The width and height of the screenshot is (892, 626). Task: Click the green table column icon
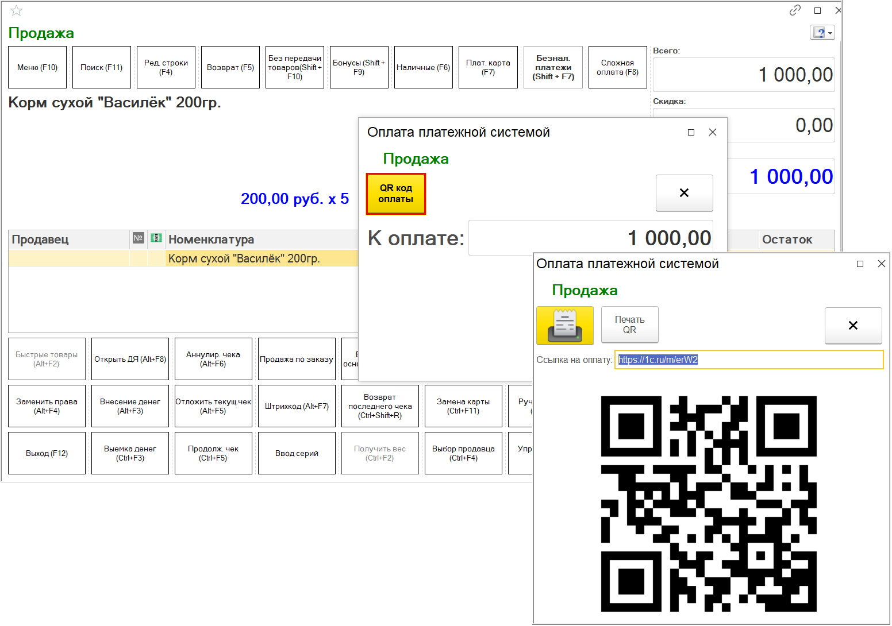pos(156,238)
